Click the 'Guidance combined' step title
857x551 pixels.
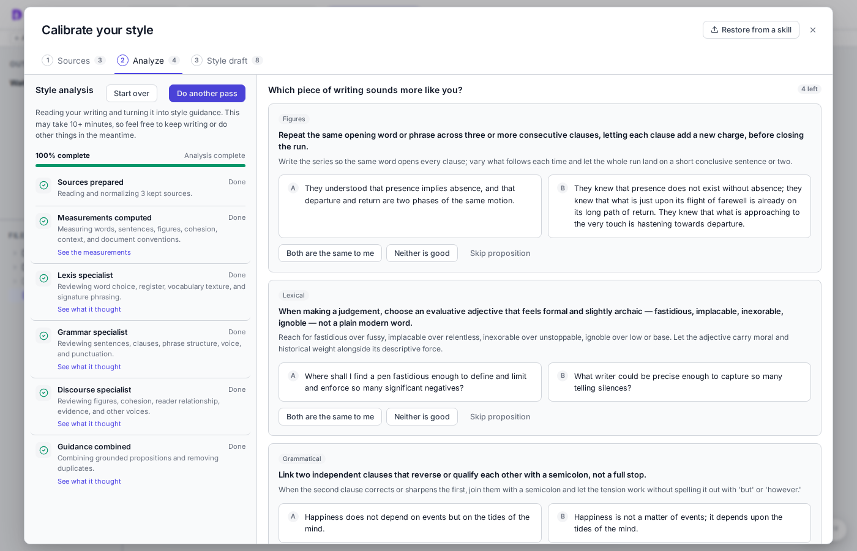(94, 447)
